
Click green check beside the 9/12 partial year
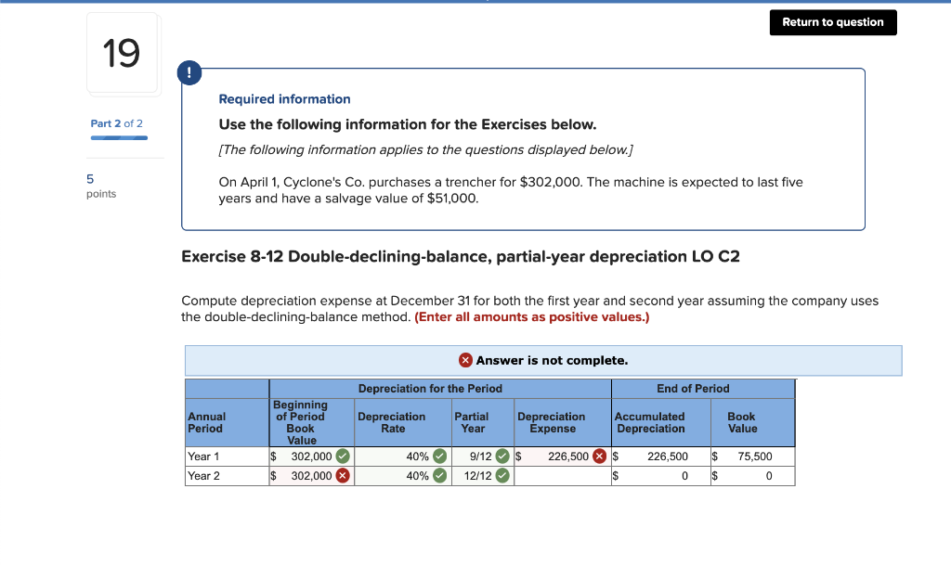click(502, 456)
